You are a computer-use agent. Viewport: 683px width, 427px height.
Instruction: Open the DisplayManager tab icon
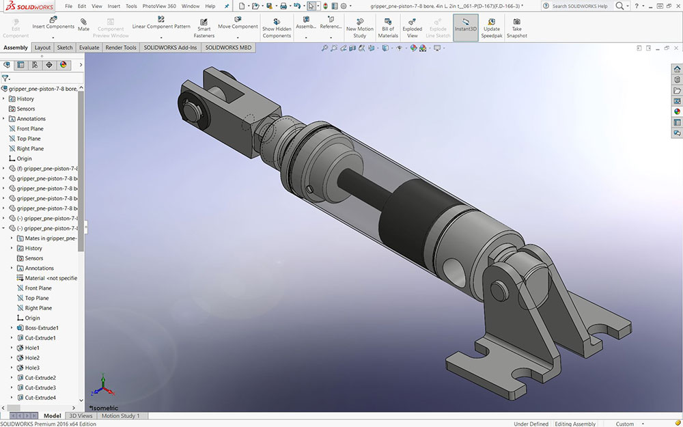click(x=64, y=65)
